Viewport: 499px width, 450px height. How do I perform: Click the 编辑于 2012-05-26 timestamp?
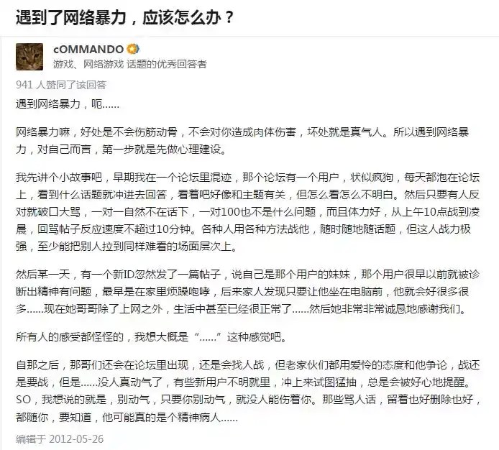[x=60, y=439]
